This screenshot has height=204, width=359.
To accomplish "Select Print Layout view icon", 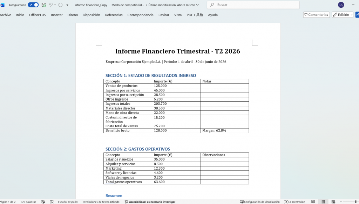I will pos(323,202).
